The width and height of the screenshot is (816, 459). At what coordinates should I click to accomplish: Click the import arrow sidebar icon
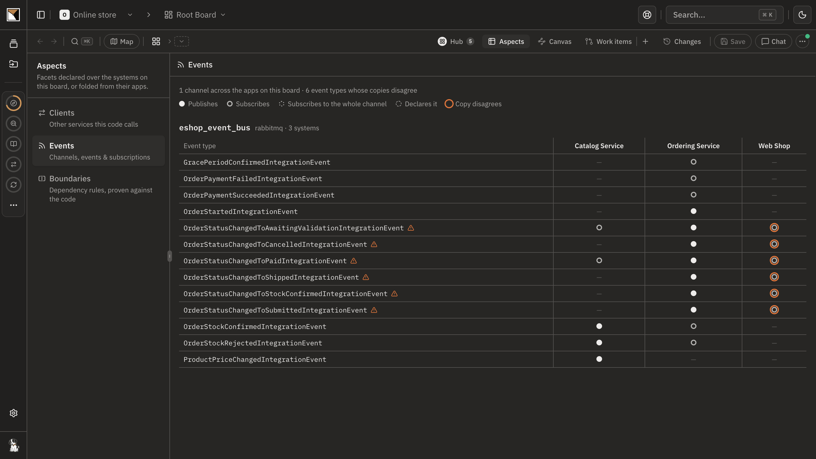(13, 64)
